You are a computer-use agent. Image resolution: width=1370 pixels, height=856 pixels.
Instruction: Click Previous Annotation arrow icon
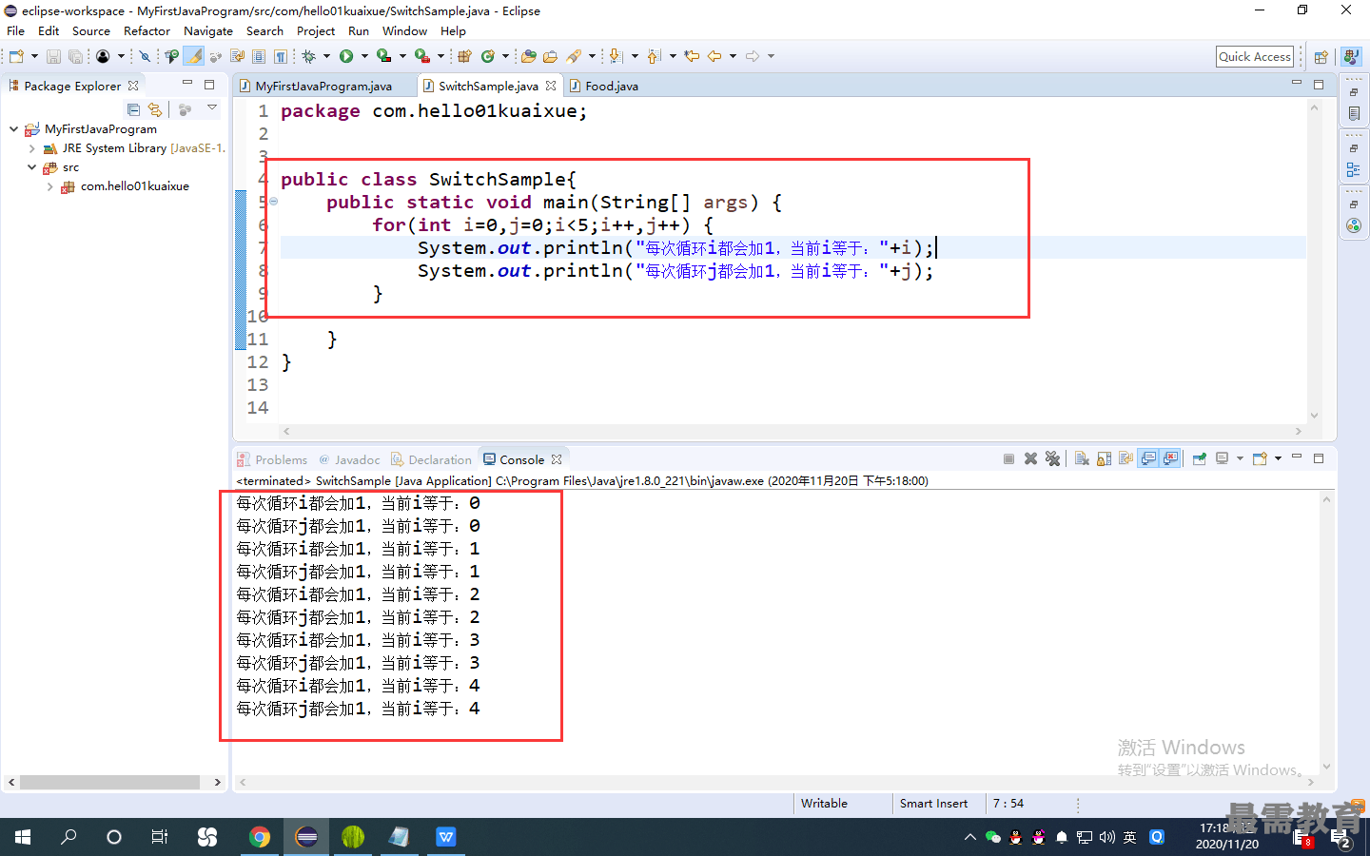click(x=654, y=56)
